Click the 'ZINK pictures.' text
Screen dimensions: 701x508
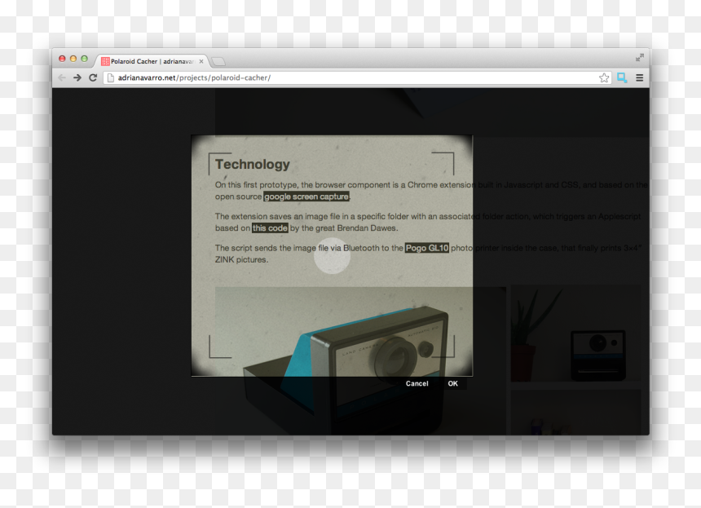(x=241, y=260)
